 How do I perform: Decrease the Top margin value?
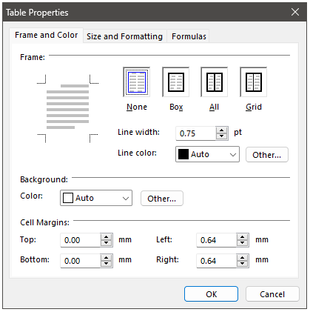click(x=107, y=243)
